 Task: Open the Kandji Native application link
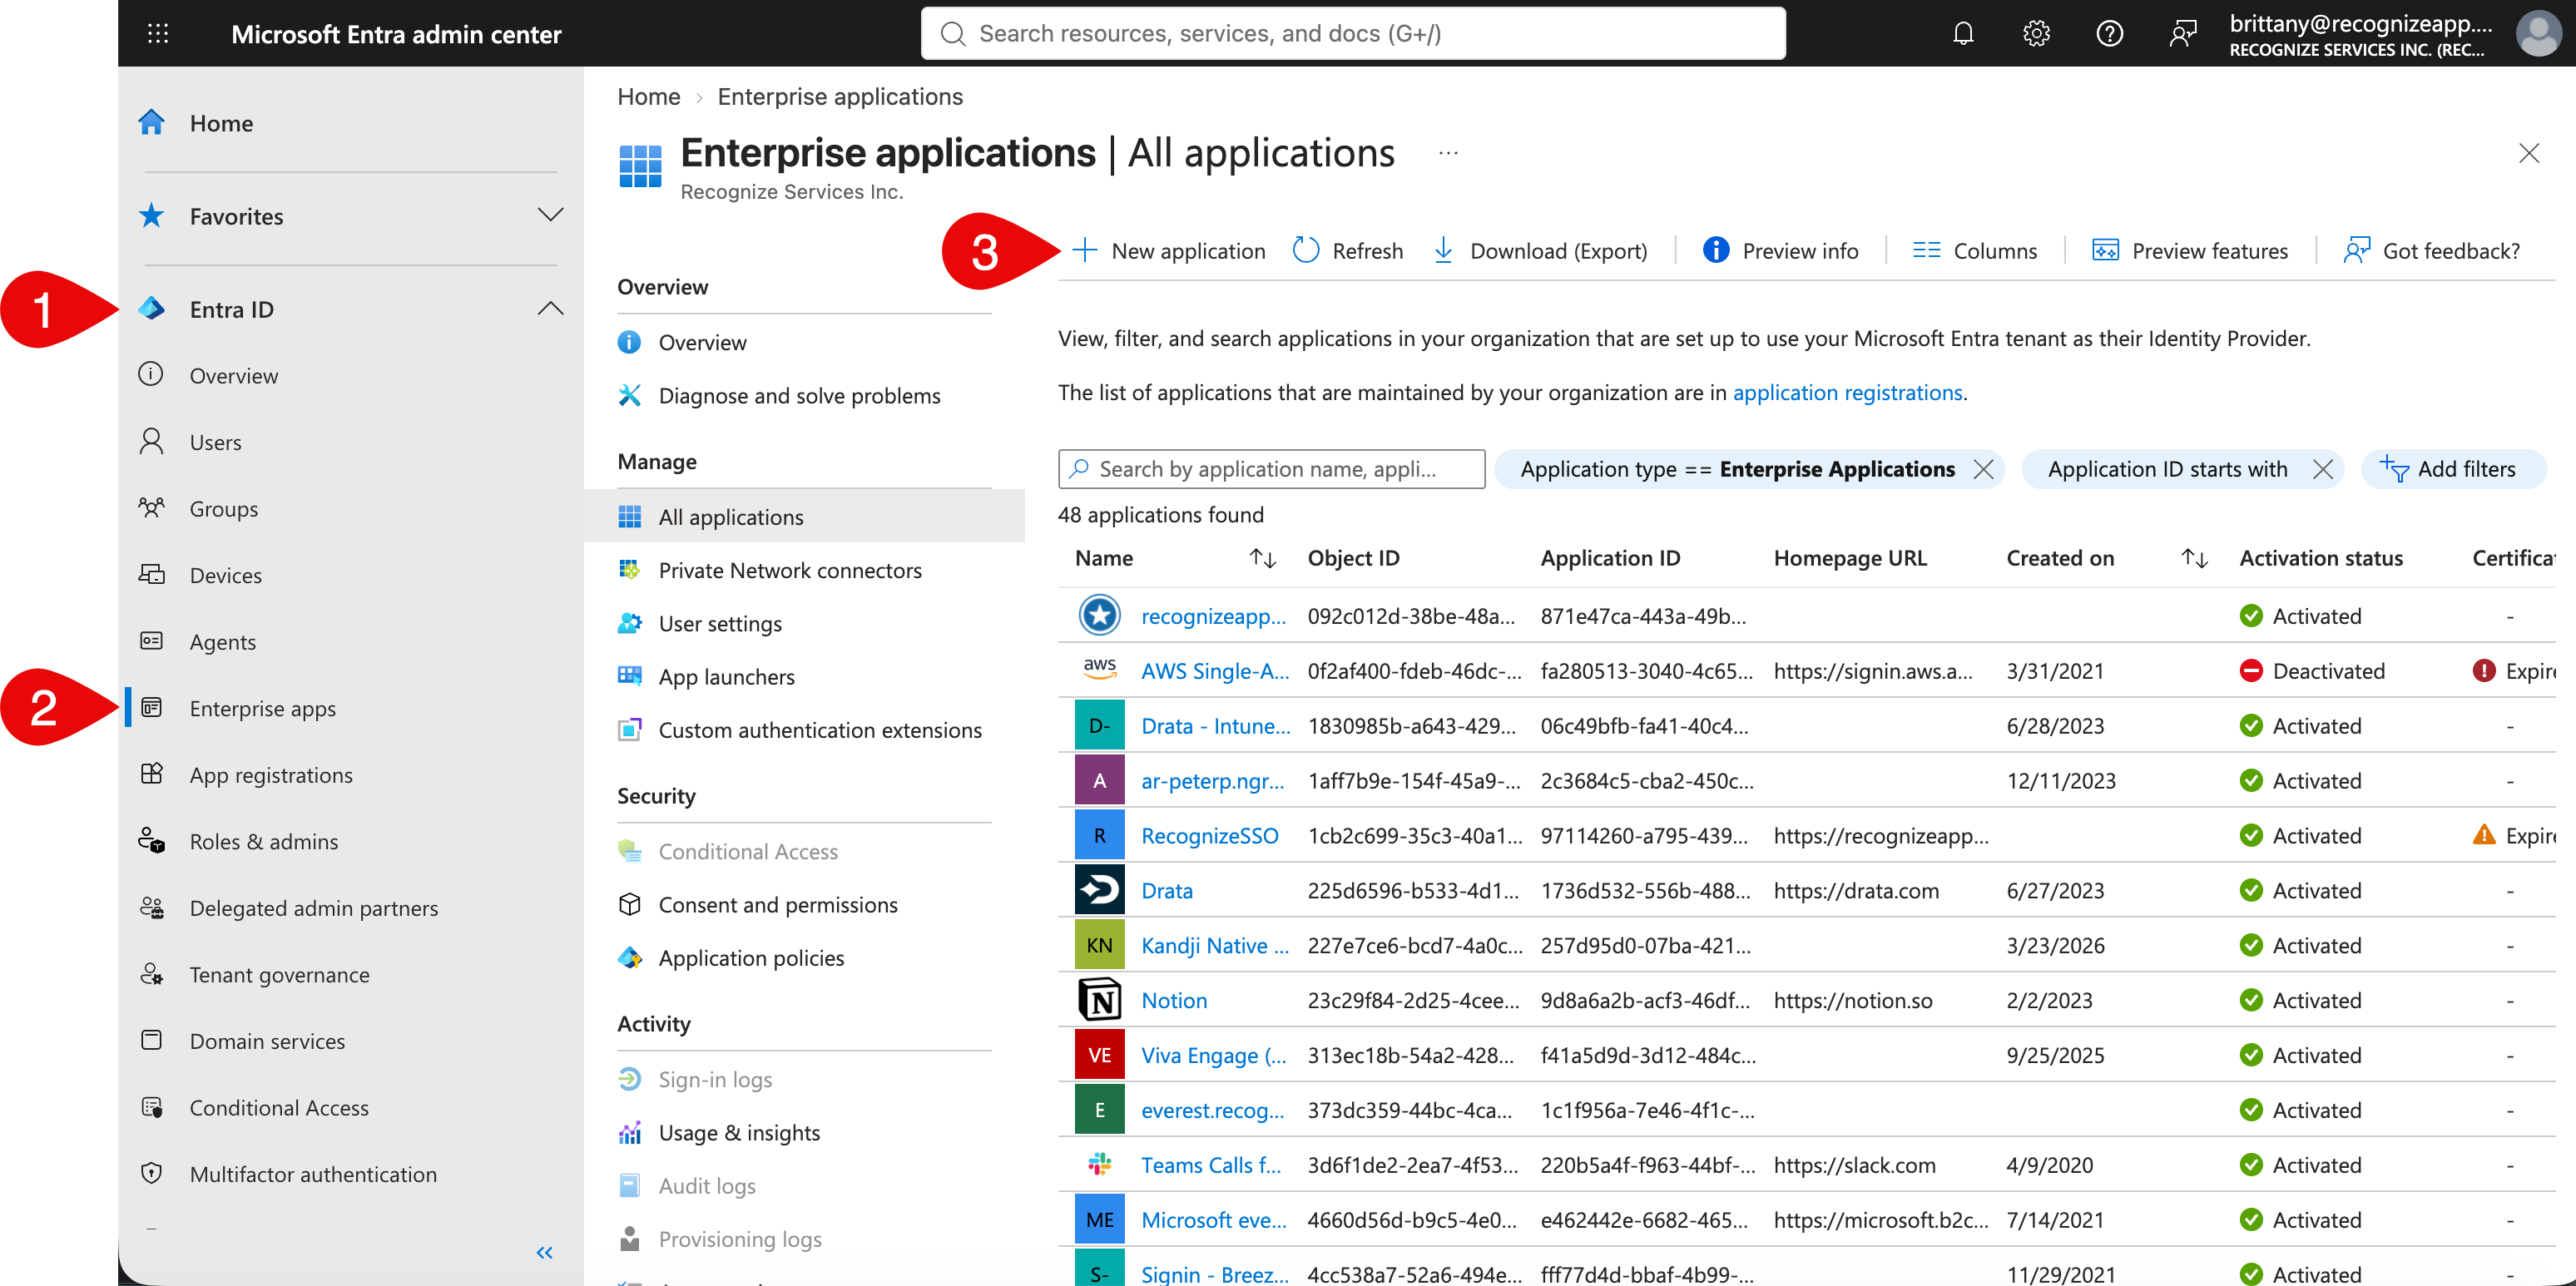tap(1214, 945)
